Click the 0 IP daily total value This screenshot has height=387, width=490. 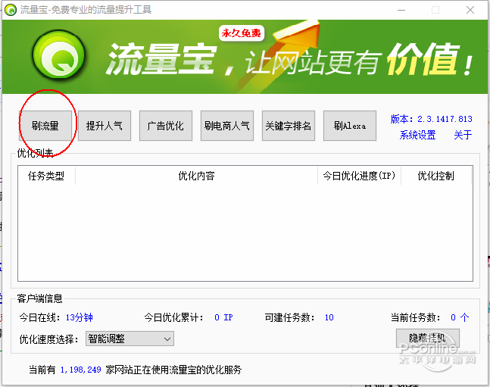223,317
